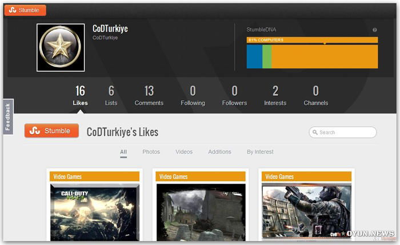Image resolution: width=400 pixels, height=245 pixels.
Task: Open the vertical Feedback side tab
Action: [x=8, y=117]
